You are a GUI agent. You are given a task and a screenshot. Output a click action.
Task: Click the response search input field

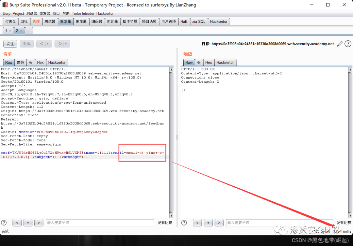(279, 223)
